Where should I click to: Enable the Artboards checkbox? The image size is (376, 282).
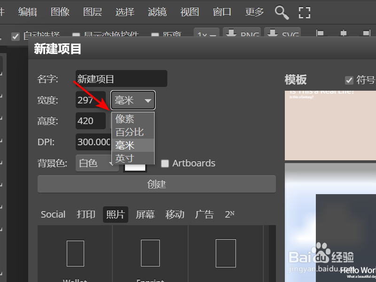click(165, 164)
